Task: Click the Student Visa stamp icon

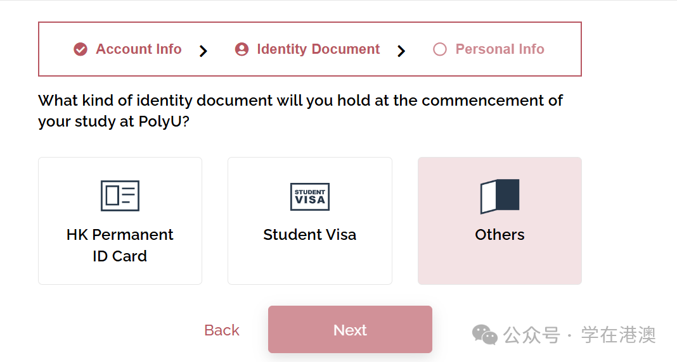Action: (309, 196)
